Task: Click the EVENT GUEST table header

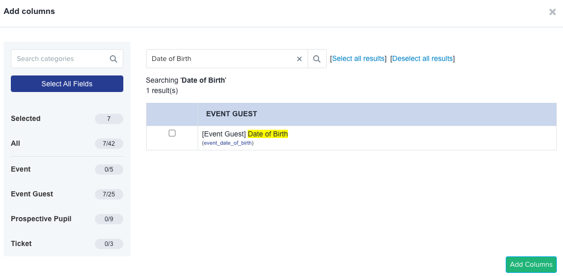Action: (232, 114)
